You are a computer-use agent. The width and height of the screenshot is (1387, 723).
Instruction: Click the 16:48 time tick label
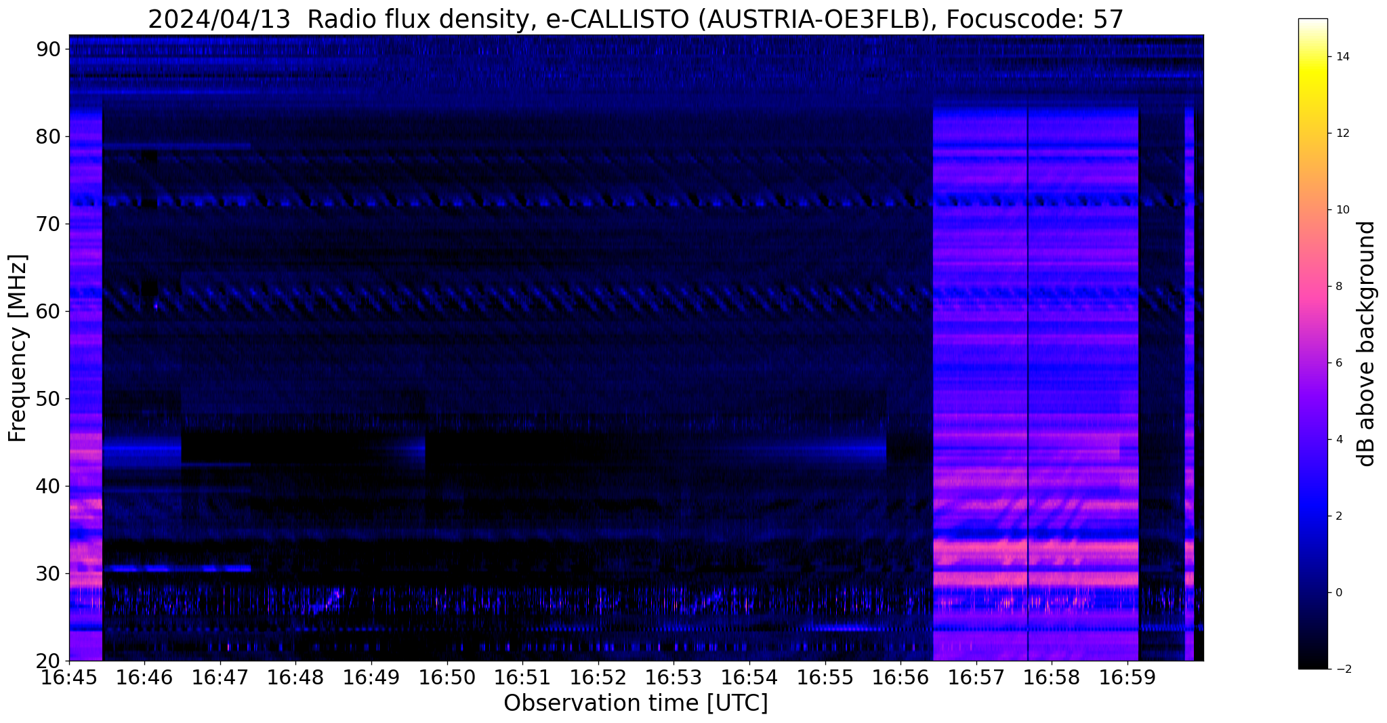coord(295,678)
